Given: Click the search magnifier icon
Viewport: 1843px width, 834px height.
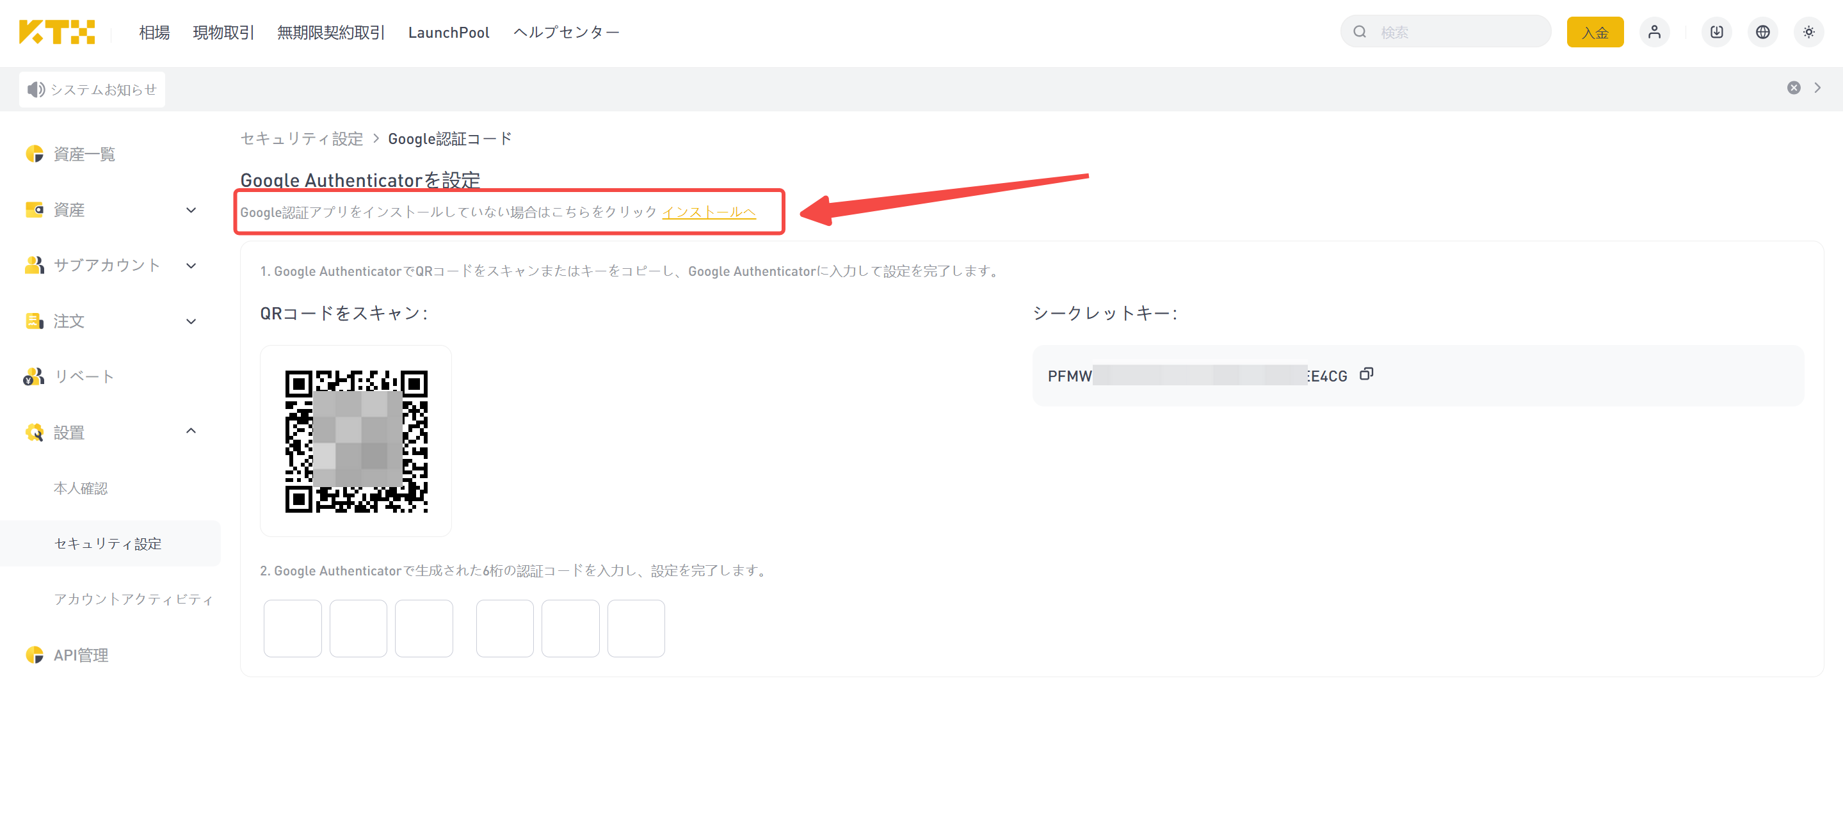Looking at the screenshot, I should [x=1359, y=32].
